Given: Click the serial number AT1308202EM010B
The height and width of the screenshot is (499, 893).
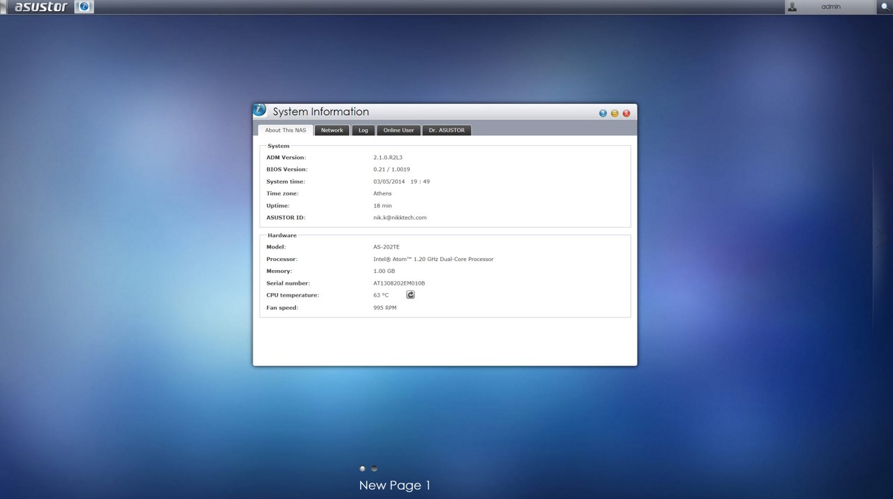Looking at the screenshot, I should pos(399,283).
